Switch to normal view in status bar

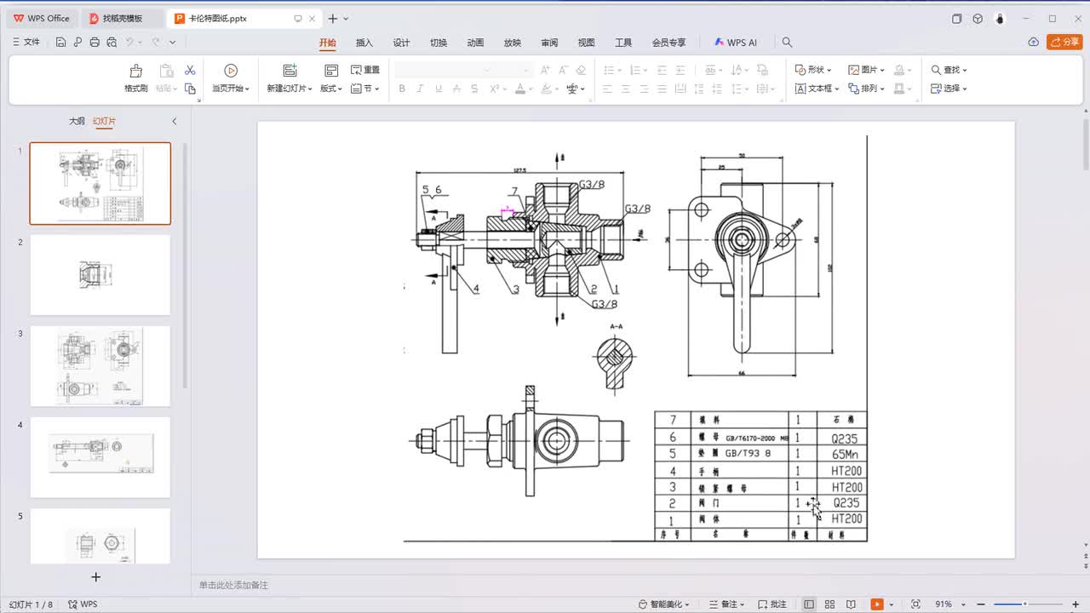[x=809, y=604]
